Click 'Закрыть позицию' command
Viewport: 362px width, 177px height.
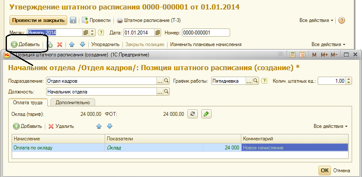point(145,44)
